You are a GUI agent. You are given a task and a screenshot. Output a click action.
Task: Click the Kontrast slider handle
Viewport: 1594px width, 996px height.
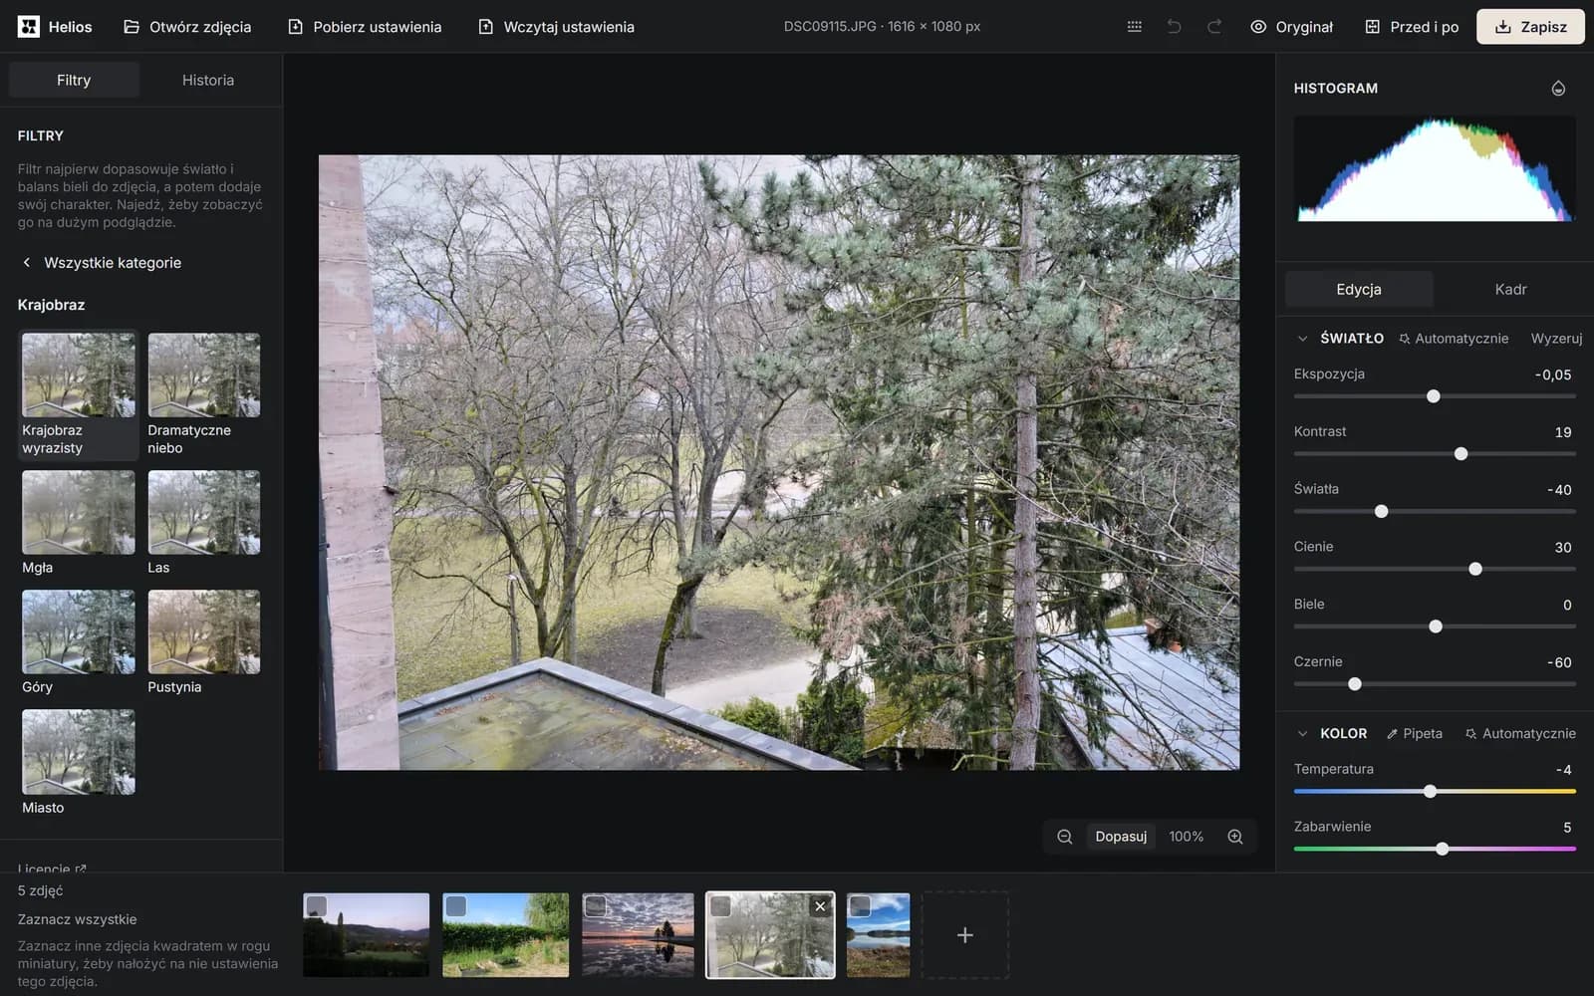tap(1461, 454)
